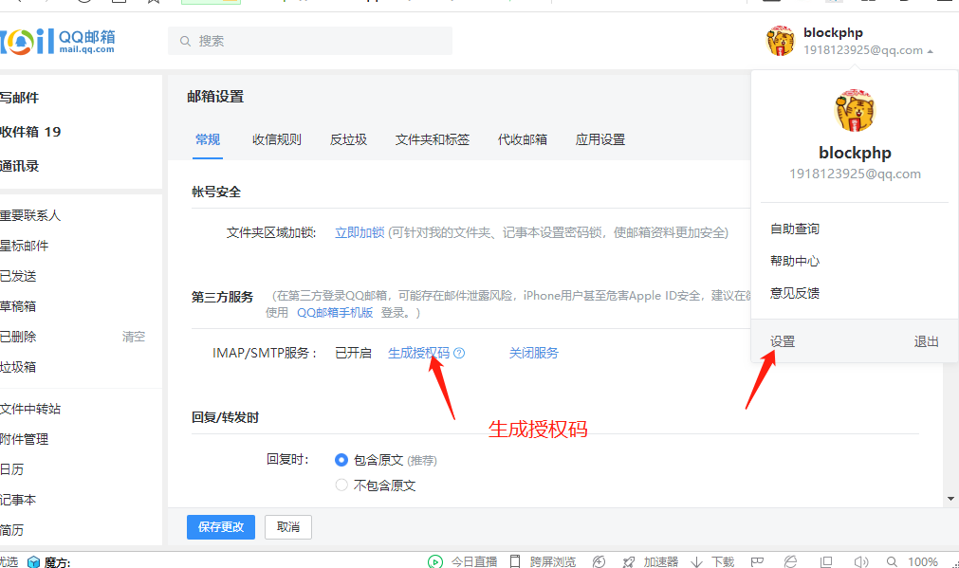
Task: Select the 不包含原文 radio option
Action: (x=341, y=485)
